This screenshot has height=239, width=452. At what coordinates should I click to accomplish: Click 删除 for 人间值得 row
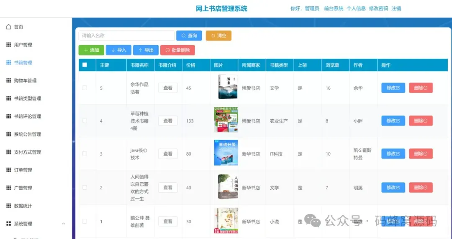click(421, 187)
